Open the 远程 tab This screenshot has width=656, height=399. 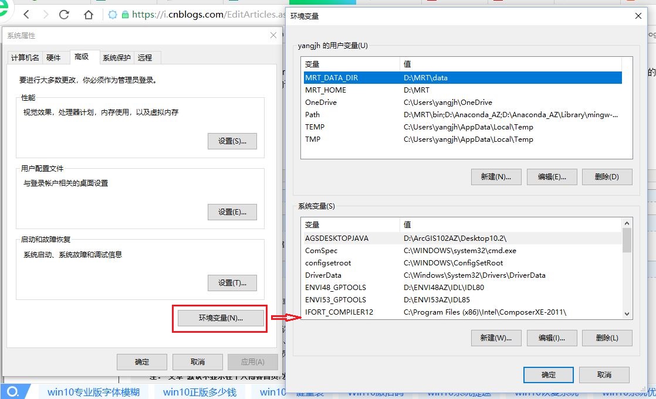click(145, 57)
